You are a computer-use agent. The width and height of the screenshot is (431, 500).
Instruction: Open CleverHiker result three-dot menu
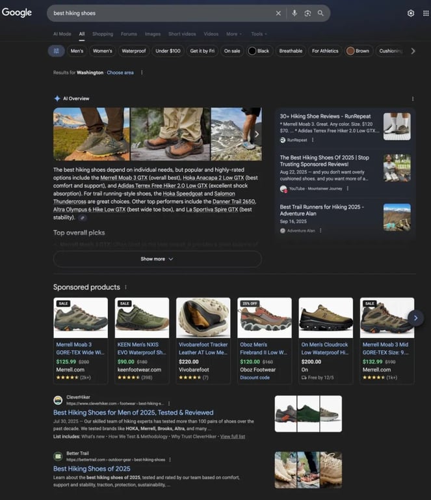pos(169,404)
